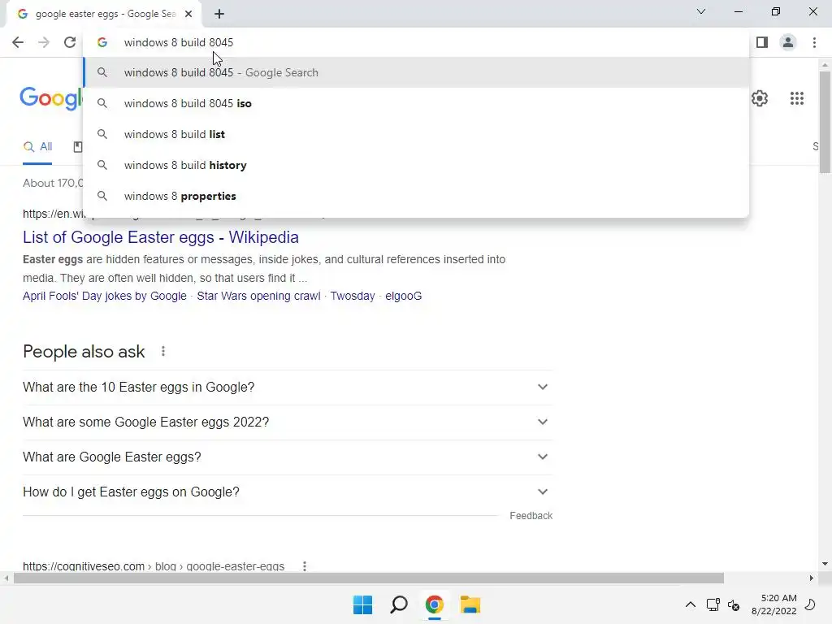This screenshot has height=624, width=832.
Task: Select suggestion windows 8 build history
Action: click(x=416, y=165)
